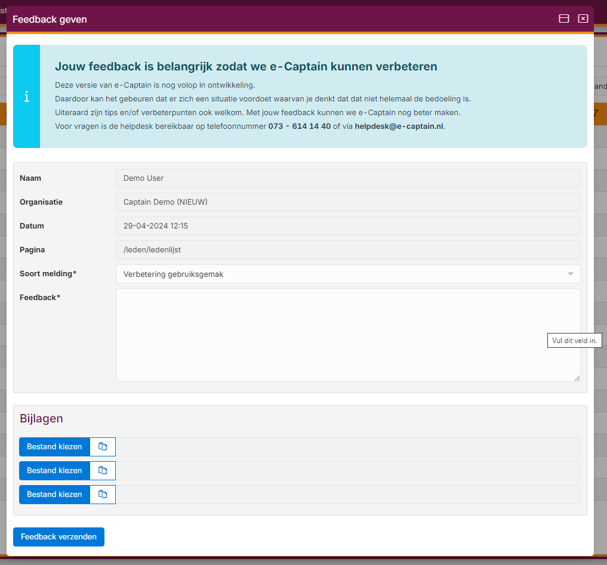This screenshot has width=607, height=565.
Task: Click the Naam field showing Demo User
Action: [348, 178]
